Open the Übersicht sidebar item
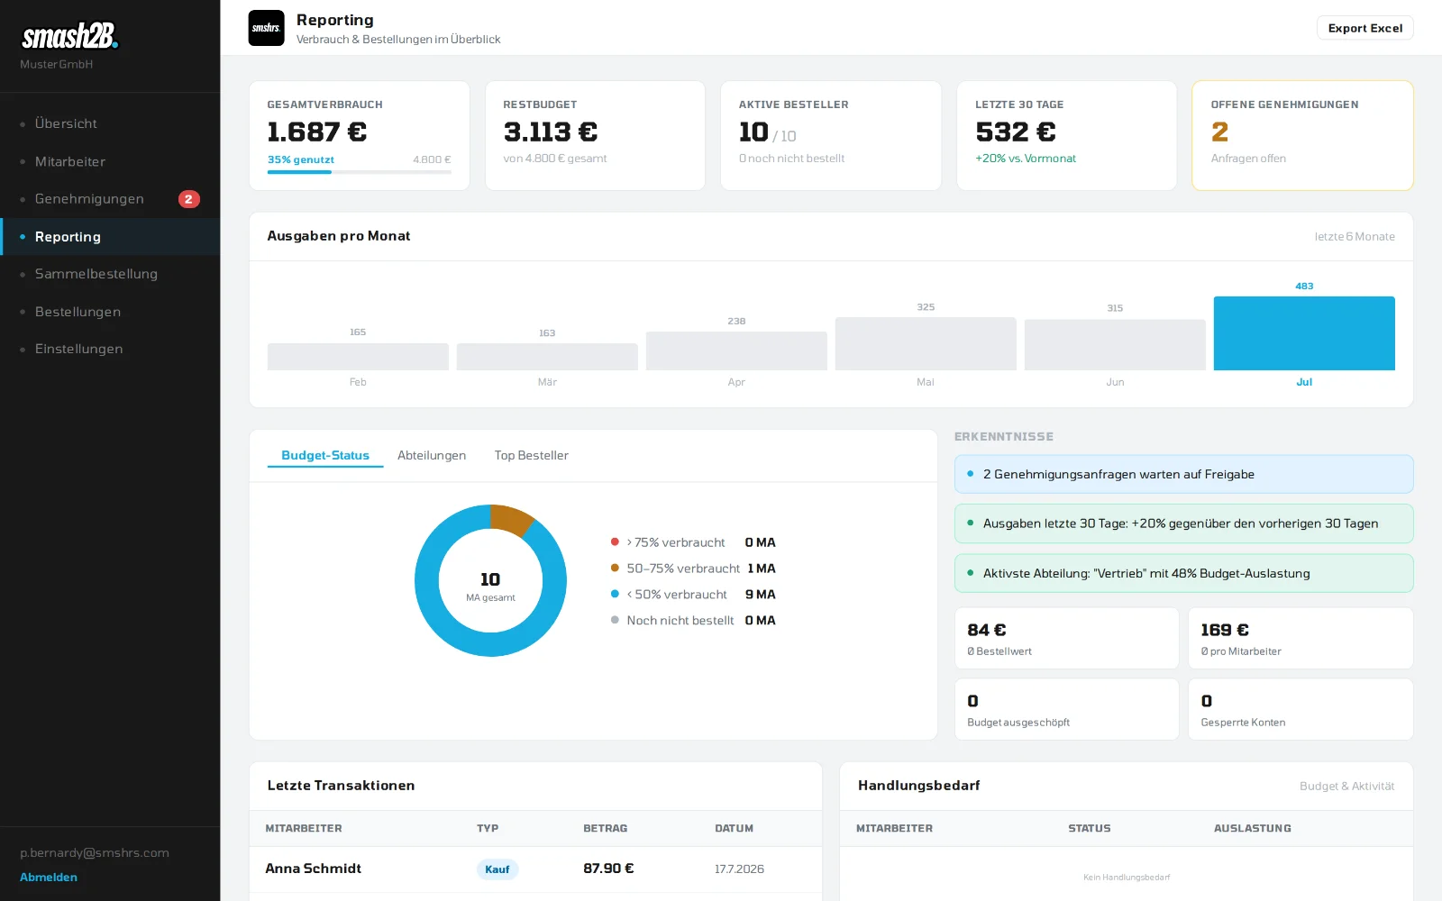The width and height of the screenshot is (1442, 901). 110,123
